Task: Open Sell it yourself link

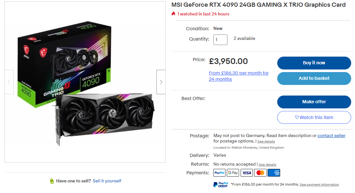Action: pyautogui.click(x=107, y=181)
